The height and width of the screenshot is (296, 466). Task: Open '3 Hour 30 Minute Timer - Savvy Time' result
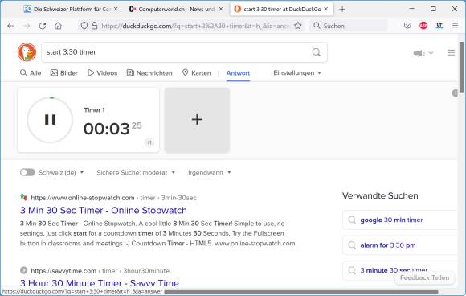[100, 282]
